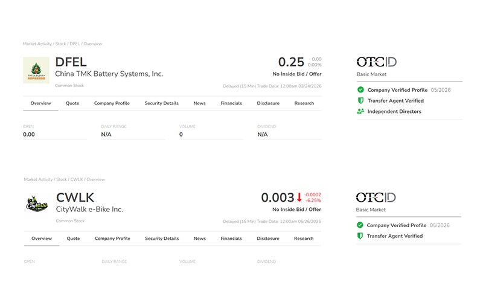Viewport: 483px width, 302px height.
Task: Click No Inside Bid / Offer under 0.003
Action: coord(296,209)
